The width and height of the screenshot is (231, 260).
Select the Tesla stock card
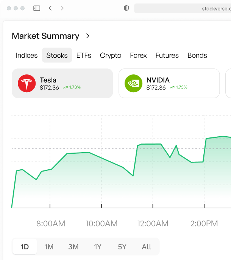62,84
